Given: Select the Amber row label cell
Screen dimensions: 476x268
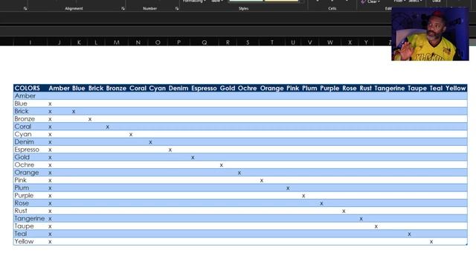Looking at the screenshot, I should pyautogui.click(x=30, y=96).
